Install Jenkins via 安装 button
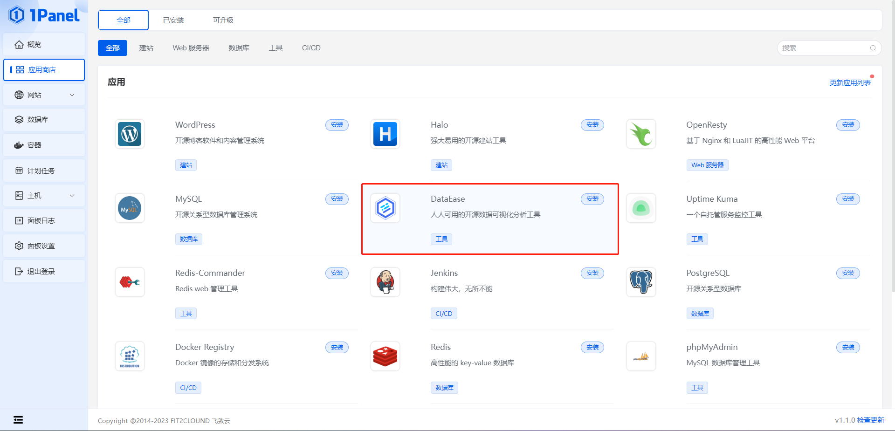Viewport: 895px width, 431px height. pos(592,273)
